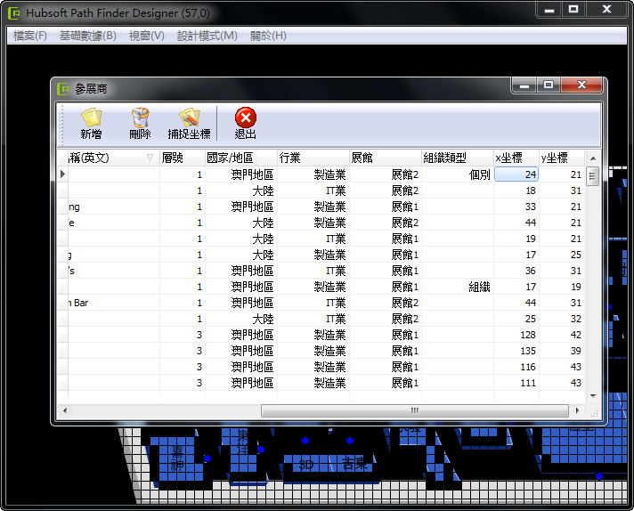Viewport: 634px width, 511px height.
Task: Open the 關於(H) menu
Action: [x=268, y=36]
